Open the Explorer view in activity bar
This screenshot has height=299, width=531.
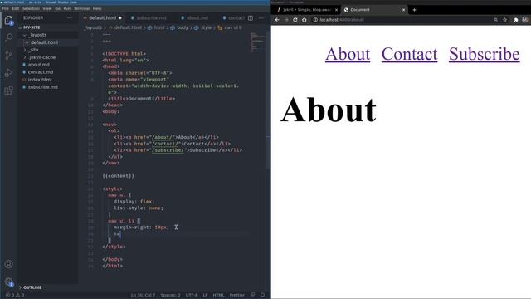[9, 21]
